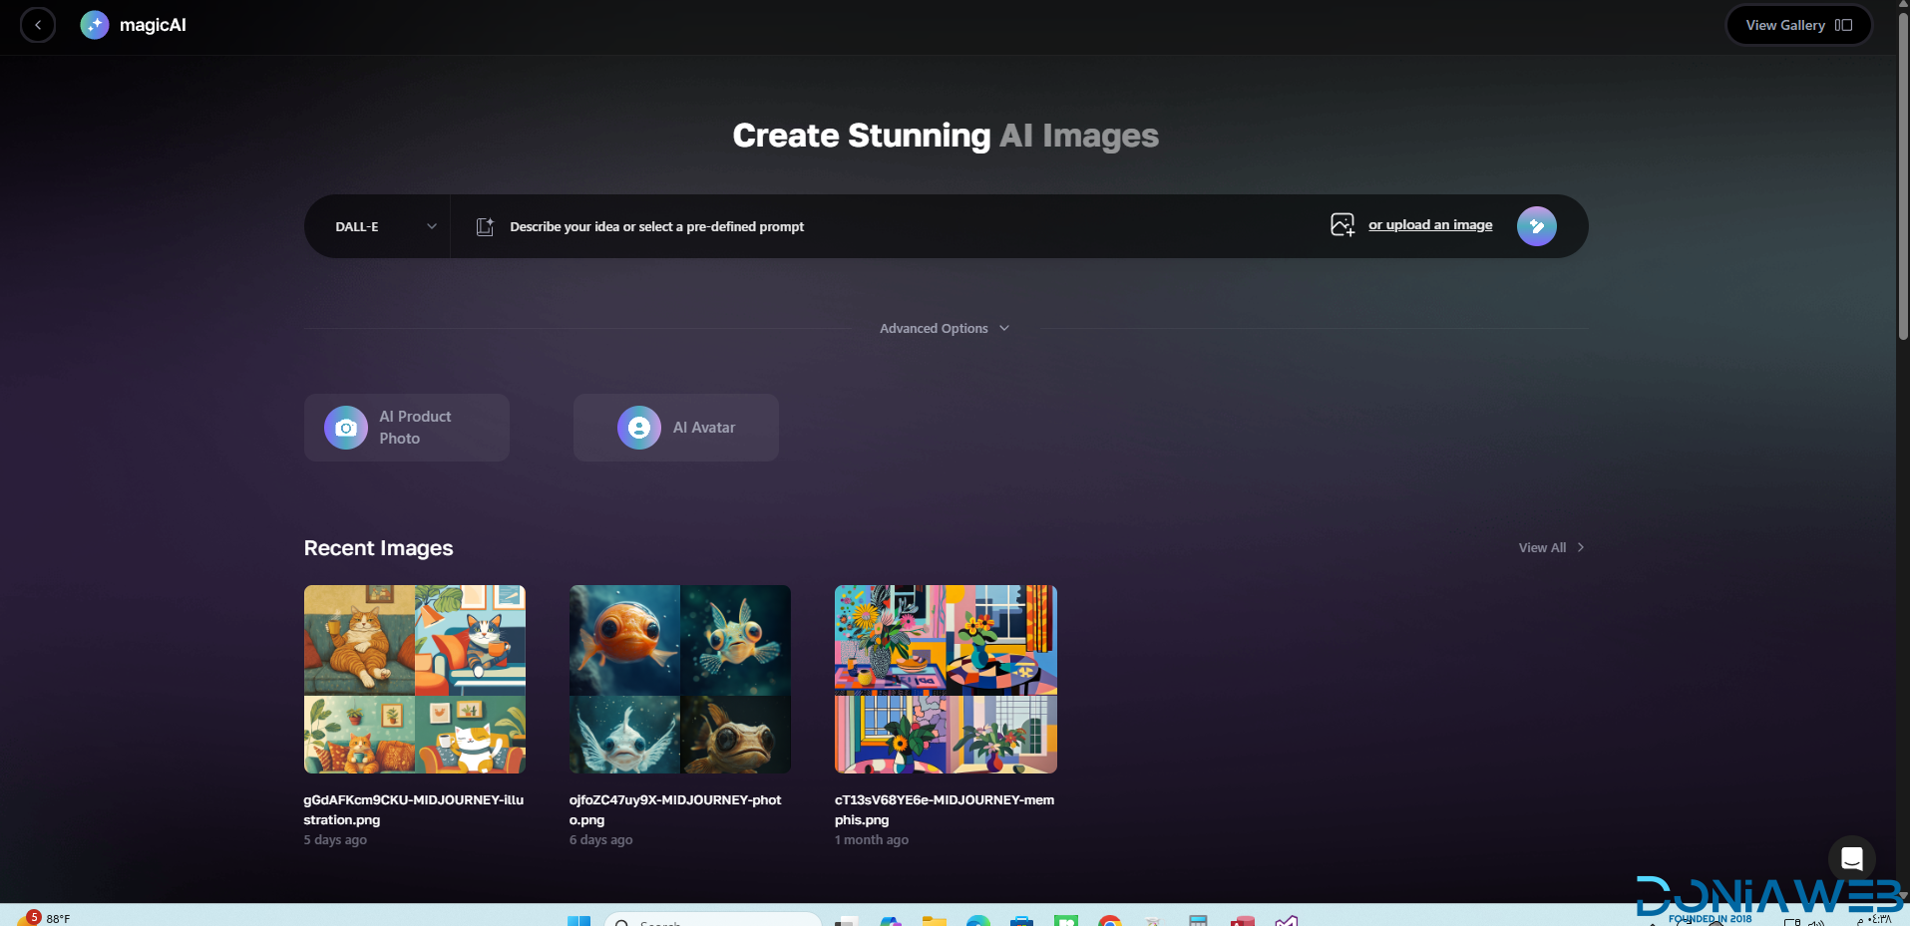Expand the Advanced Options section
This screenshot has height=926, width=1910.
pyautogui.click(x=944, y=329)
